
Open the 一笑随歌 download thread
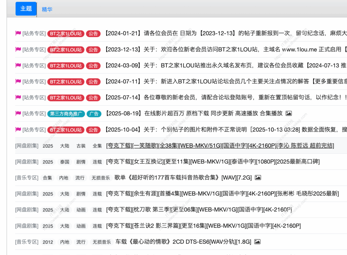tap(220, 146)
